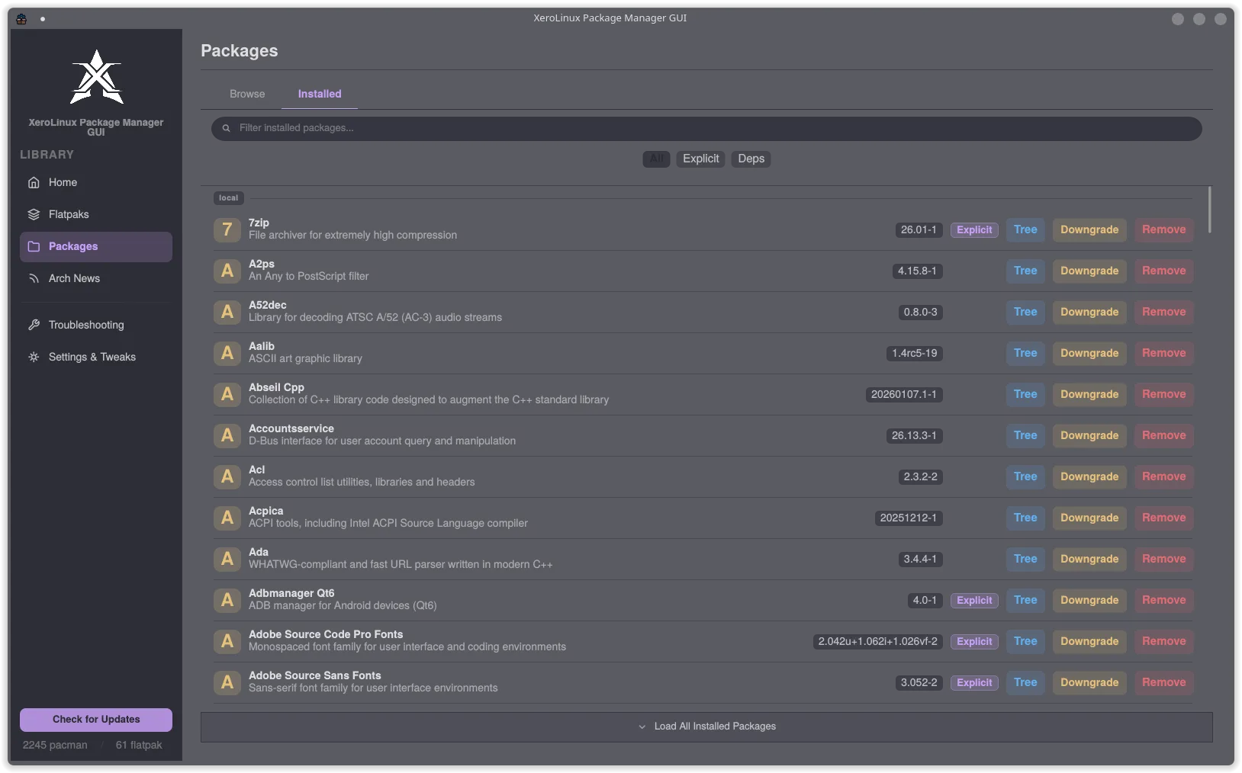The height and width of the screenshot is (773, 1242).
Task: Remove the Accountsservice package
Action: coord(1163,435)
